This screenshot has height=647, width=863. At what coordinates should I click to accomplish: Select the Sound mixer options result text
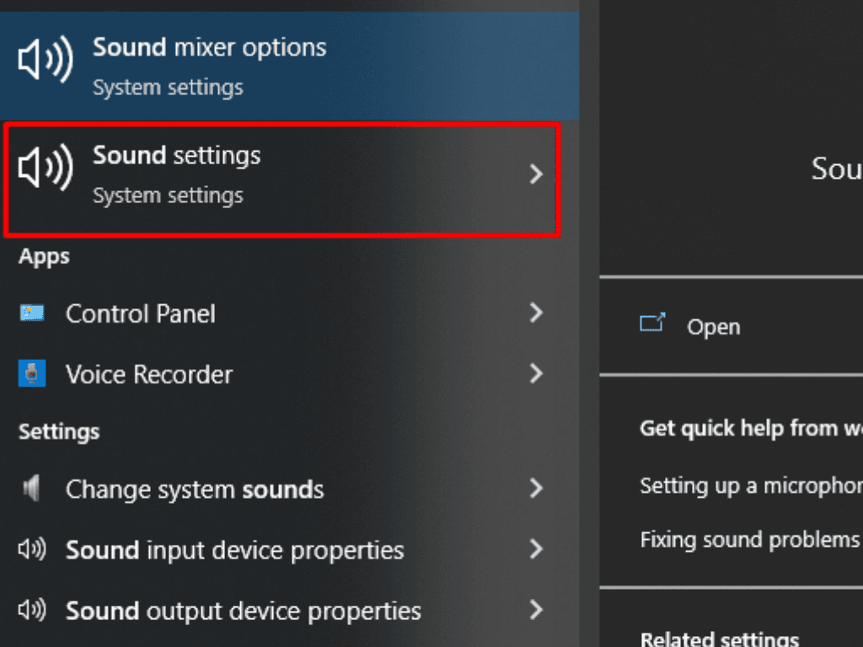point(209,47)
